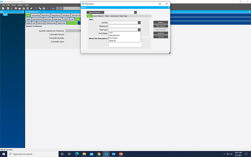Screen dimensions: 251x157
Task: Select the Sites tab
Action: pos(77,19)
